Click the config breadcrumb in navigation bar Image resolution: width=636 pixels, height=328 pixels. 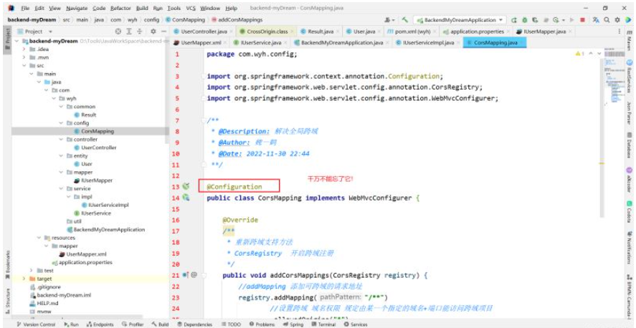tap(151, 20)
